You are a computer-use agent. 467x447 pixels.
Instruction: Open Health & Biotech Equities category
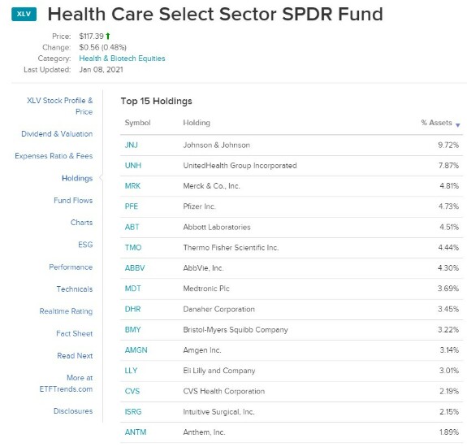[122, 59]
